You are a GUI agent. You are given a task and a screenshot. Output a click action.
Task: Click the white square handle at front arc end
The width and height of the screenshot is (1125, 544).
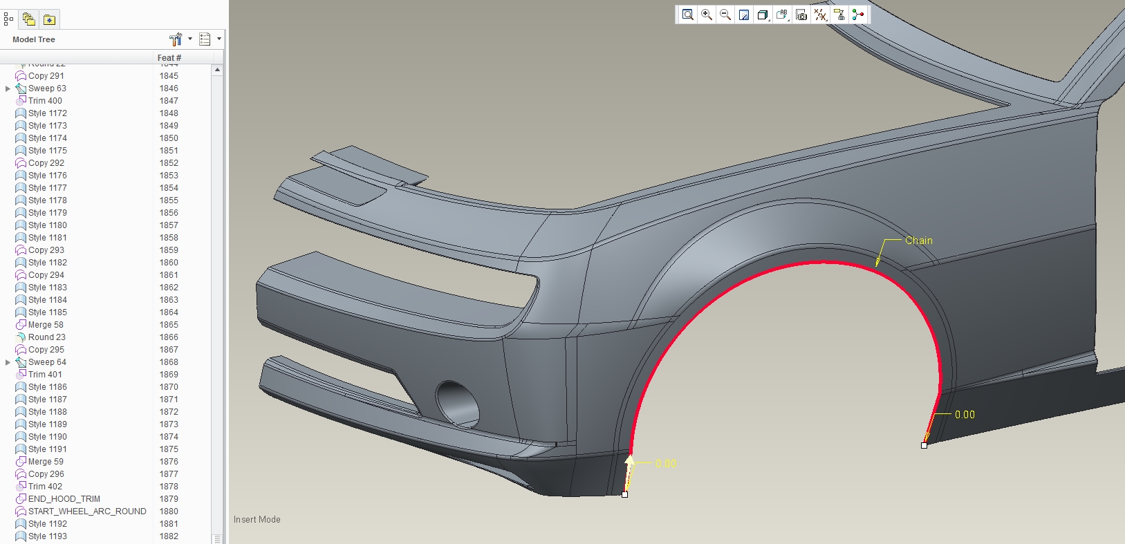tap(624, 494)
